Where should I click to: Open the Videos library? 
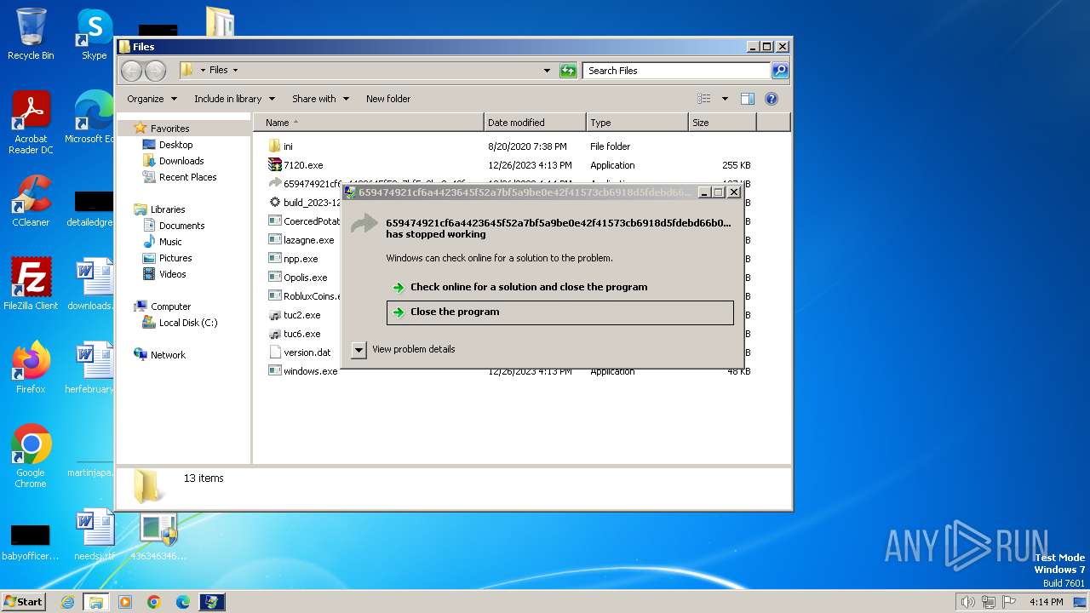tap(172, 274)
